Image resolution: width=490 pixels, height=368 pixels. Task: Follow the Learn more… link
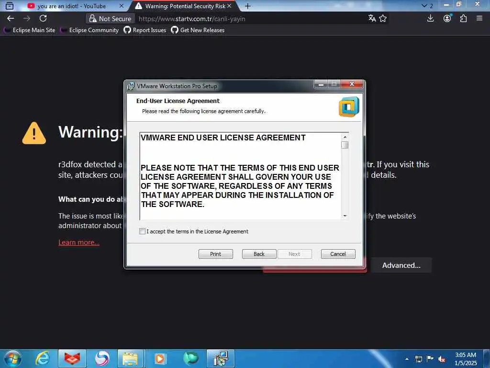[x=79, y=242]
